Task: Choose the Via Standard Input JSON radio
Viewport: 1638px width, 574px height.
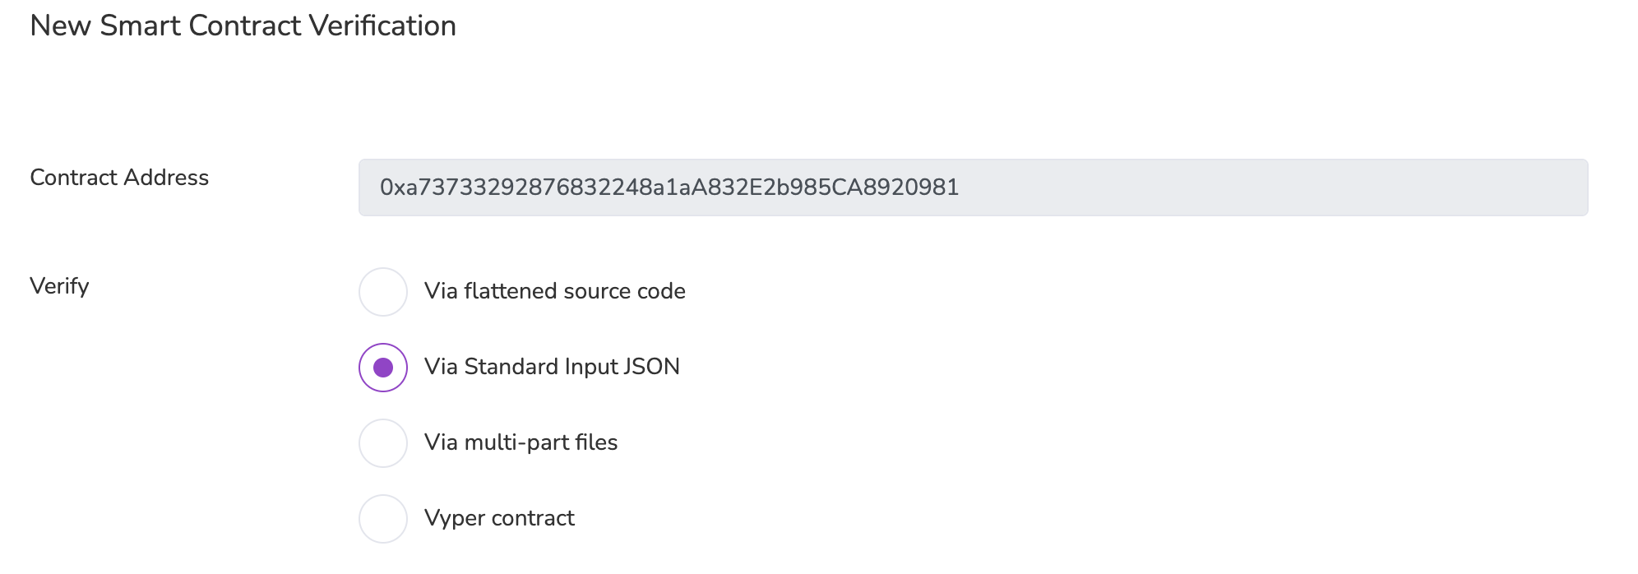Action: (x=383, y=368)
